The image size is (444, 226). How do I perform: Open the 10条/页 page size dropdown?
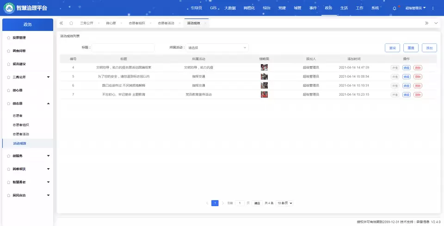[284, 203]
